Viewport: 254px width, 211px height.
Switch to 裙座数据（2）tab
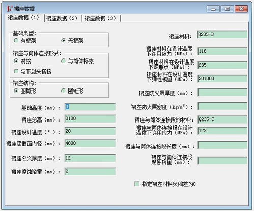[x=62, y=18]
